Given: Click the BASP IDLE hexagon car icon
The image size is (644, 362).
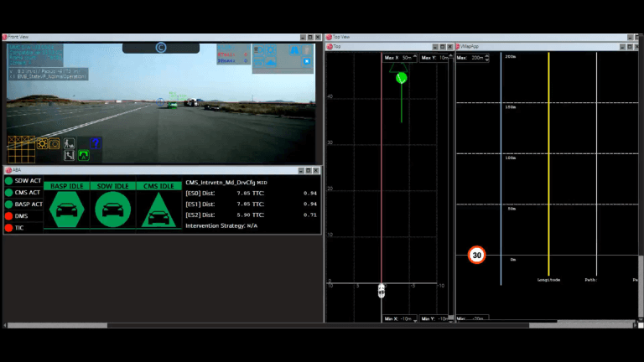Looking at the screenshot, I should click(66, 209).
